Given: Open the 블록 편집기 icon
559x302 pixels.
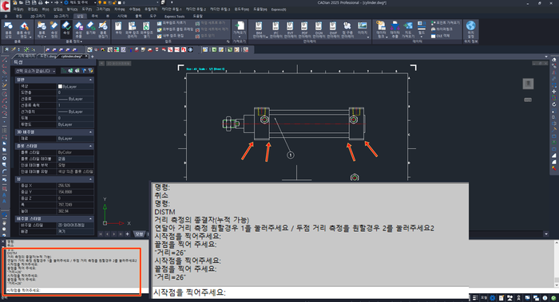Looking at the screenshot, I should pyautogui.click(x=103, y=29).
